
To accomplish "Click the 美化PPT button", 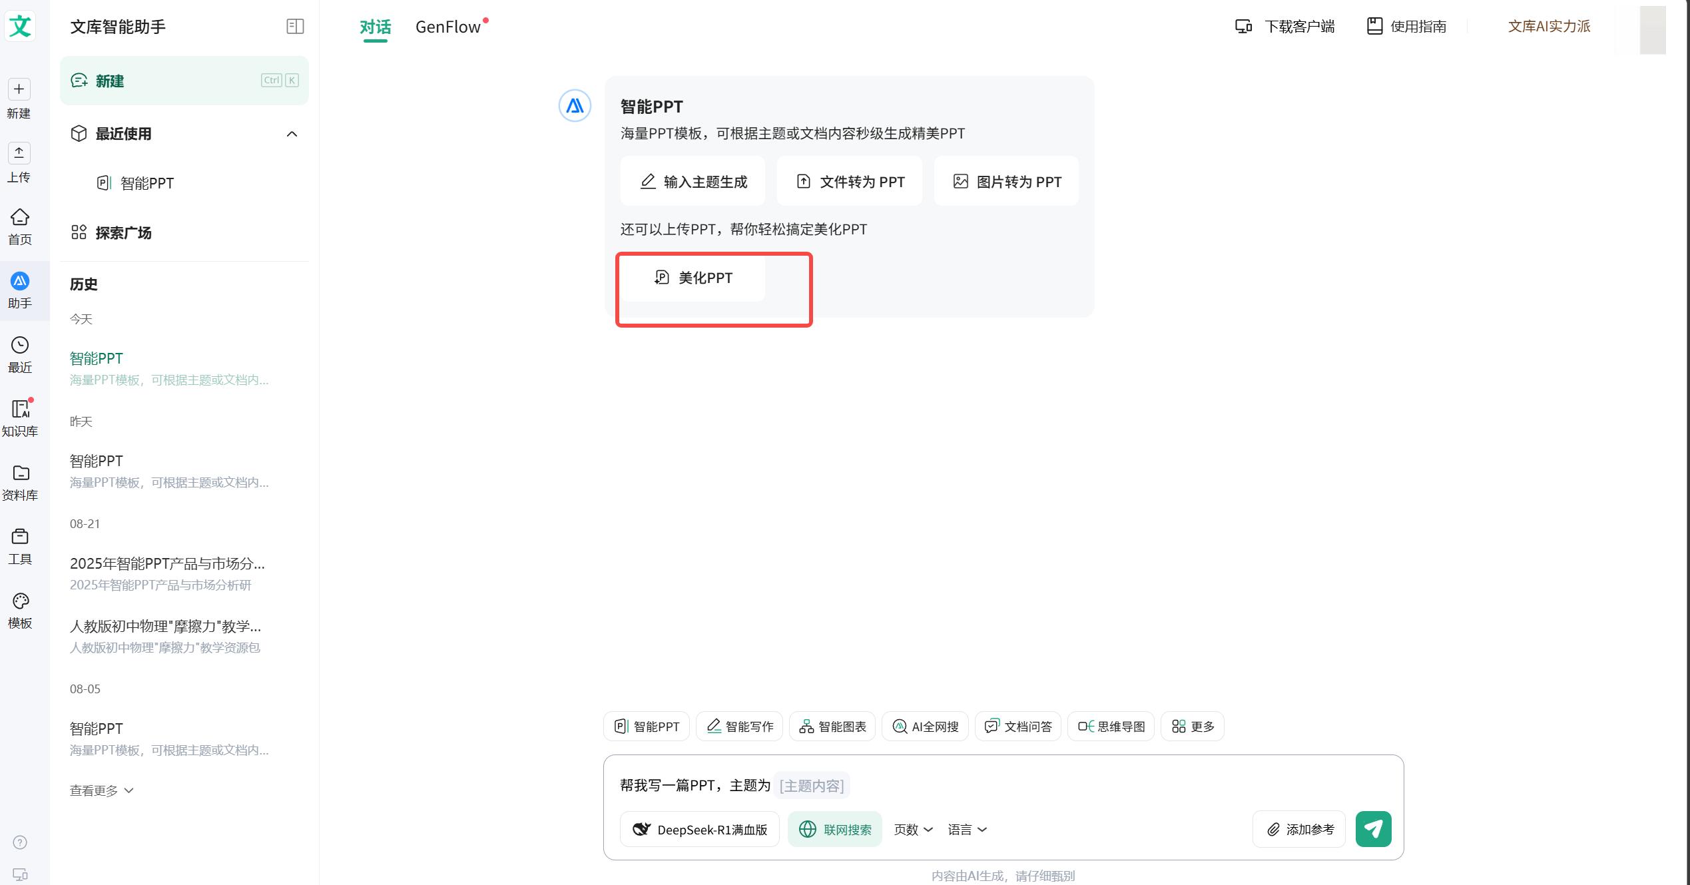I will click(x=693, y=278).
